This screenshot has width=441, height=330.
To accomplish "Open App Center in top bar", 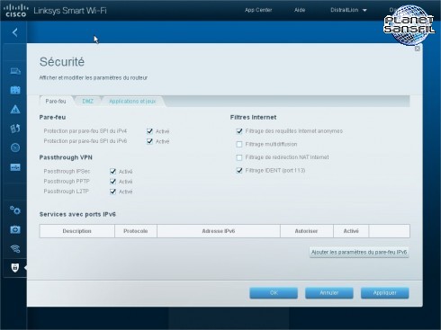I will click(x=258, y=10).
